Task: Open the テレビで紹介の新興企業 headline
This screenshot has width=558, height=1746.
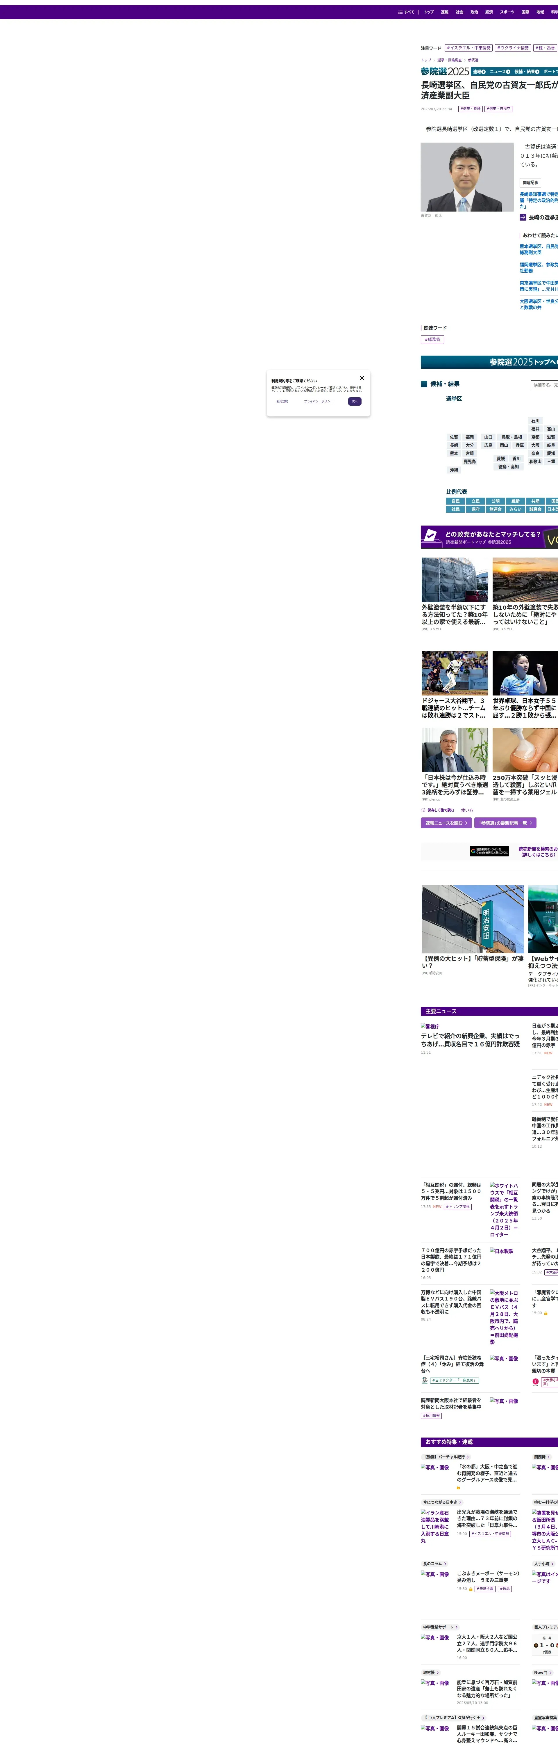Action: pyautogui.click(x=470, y=1040)
